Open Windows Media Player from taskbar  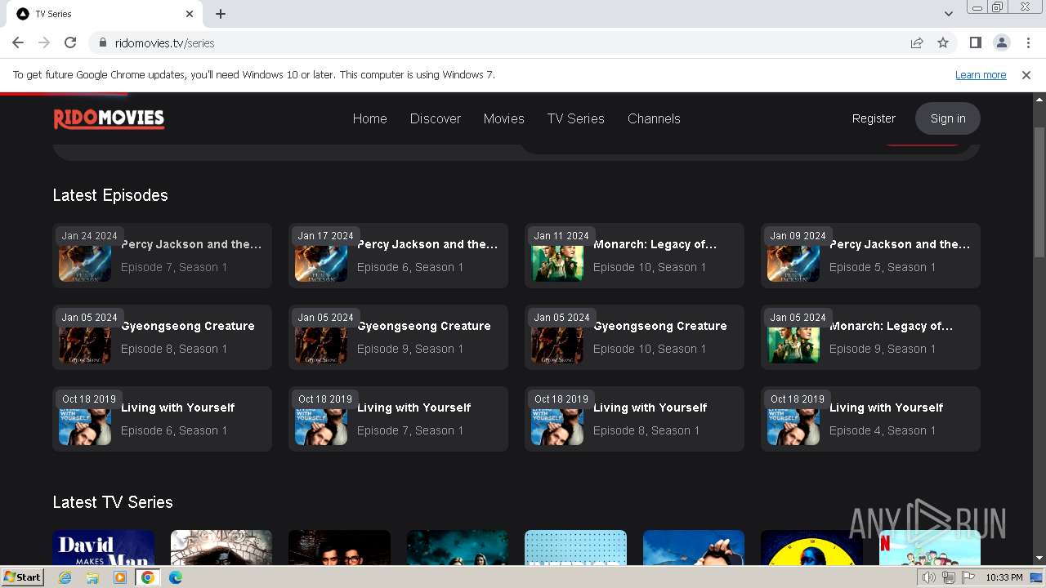120,577
